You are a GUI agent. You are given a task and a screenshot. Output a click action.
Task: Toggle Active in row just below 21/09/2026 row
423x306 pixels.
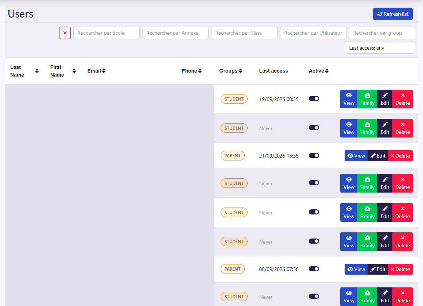(x=314, y=183)
